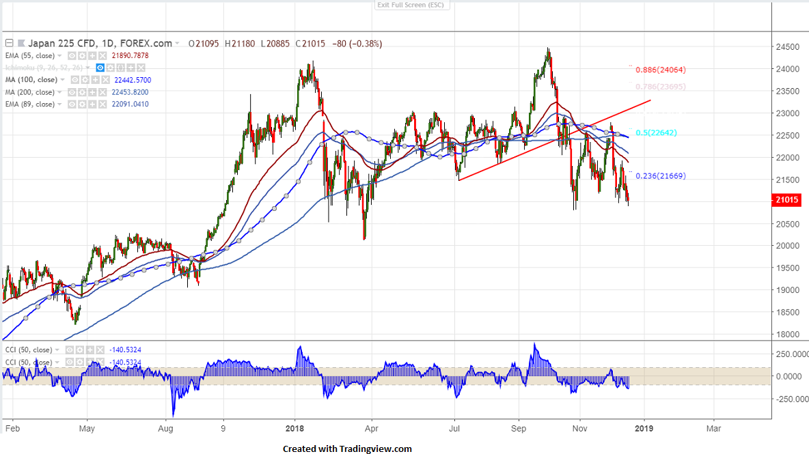Open settings for EMA (55, close)
The width and height of the screenshot is (809, 454).
82,56
